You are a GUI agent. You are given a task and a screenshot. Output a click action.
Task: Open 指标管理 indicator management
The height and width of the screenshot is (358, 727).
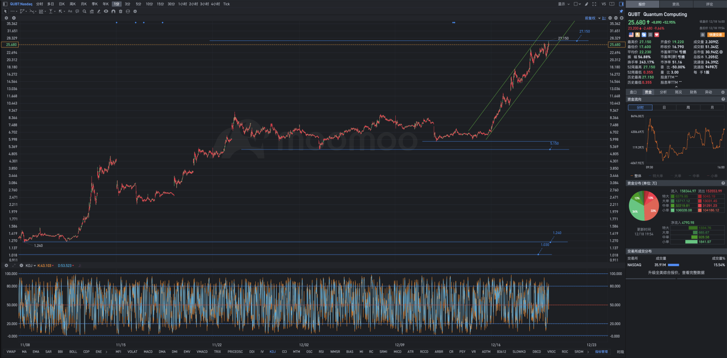(x=601, y=352)
